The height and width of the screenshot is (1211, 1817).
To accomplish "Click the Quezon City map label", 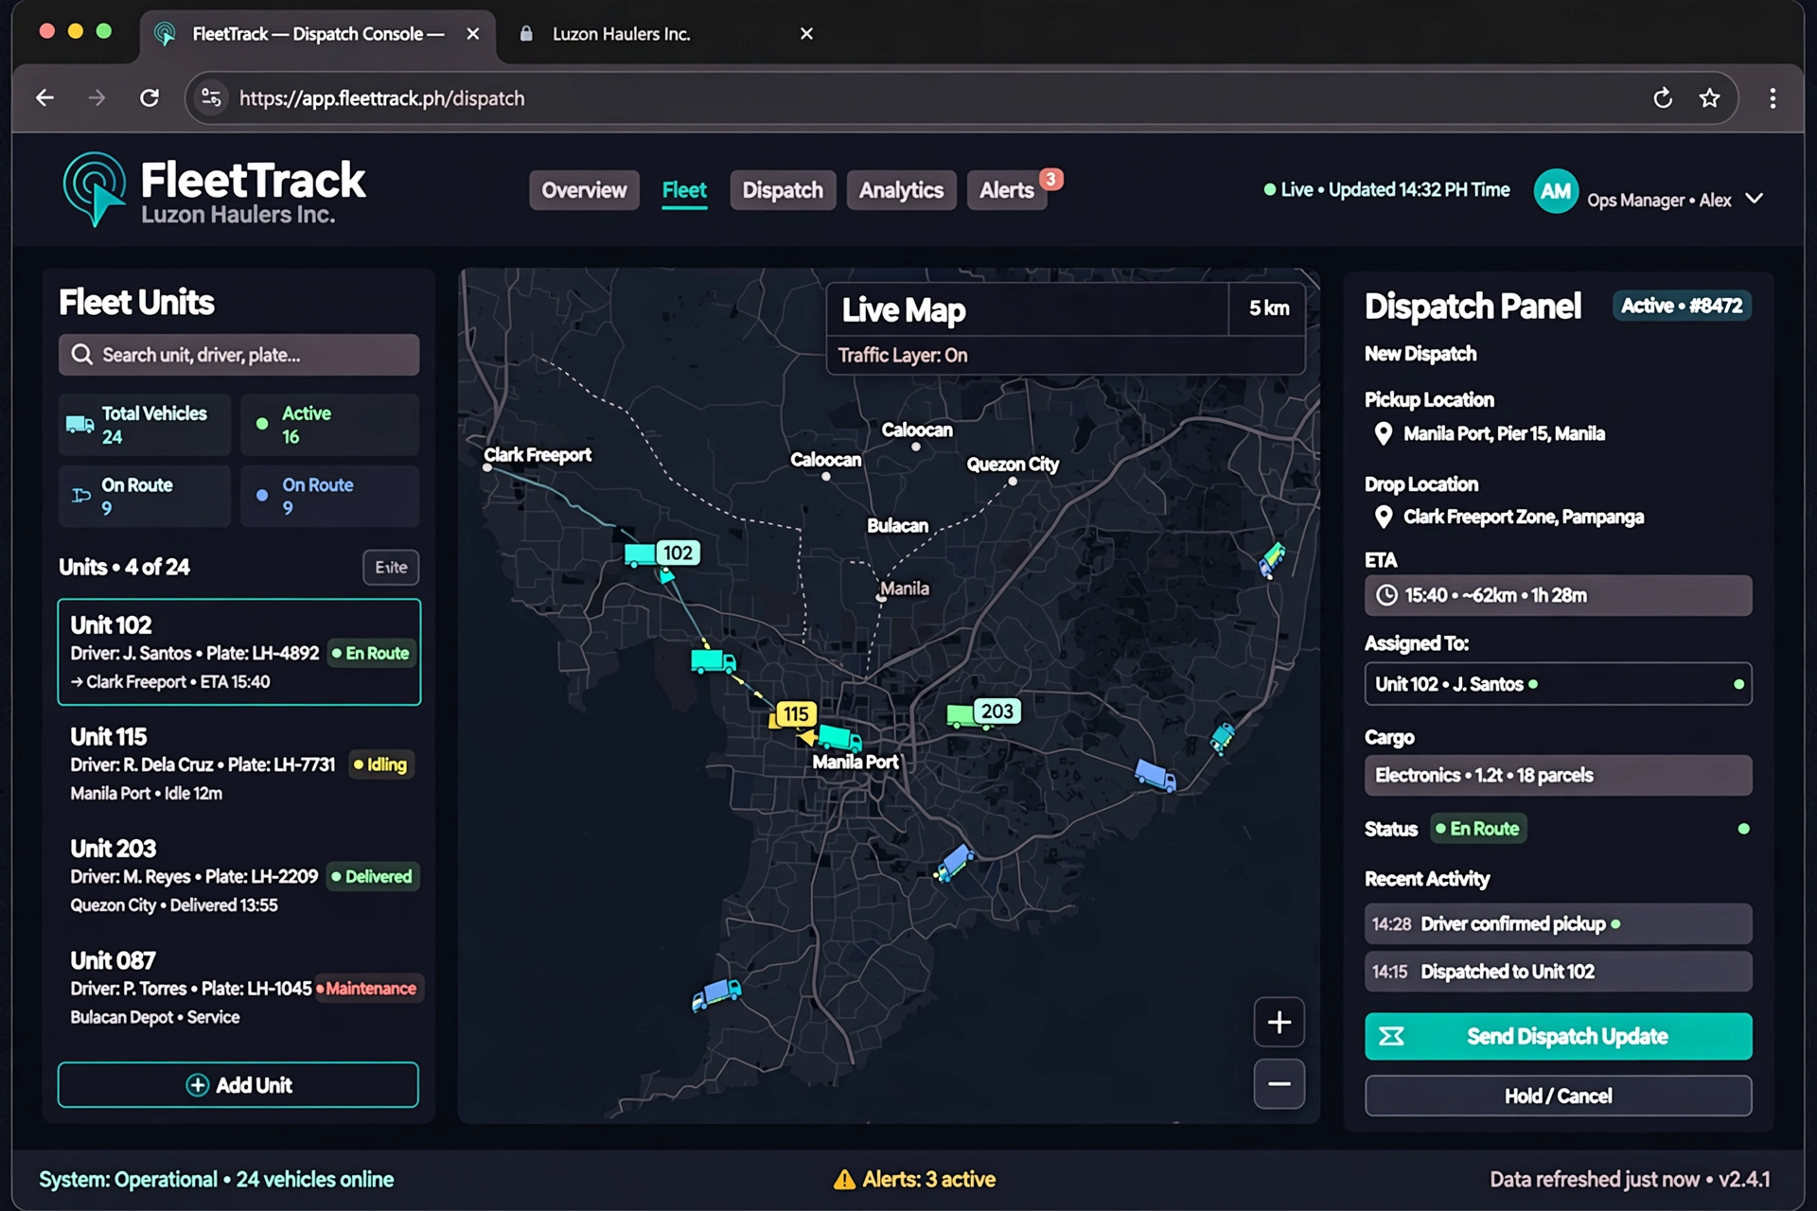I will 1013,464.
